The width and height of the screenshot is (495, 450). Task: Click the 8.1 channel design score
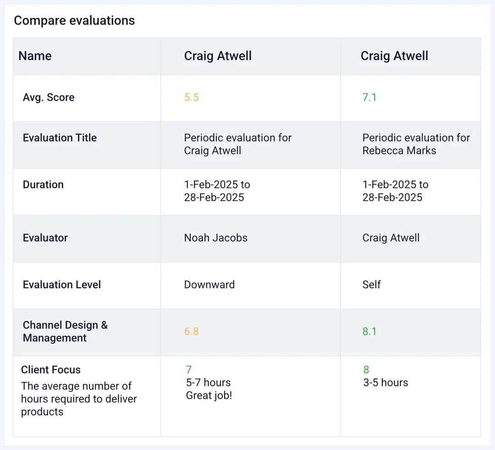point(369,331)
